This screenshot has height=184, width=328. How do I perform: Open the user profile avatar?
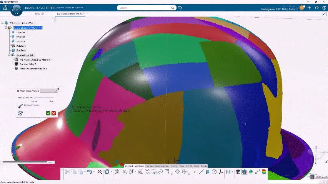(302, 8)
